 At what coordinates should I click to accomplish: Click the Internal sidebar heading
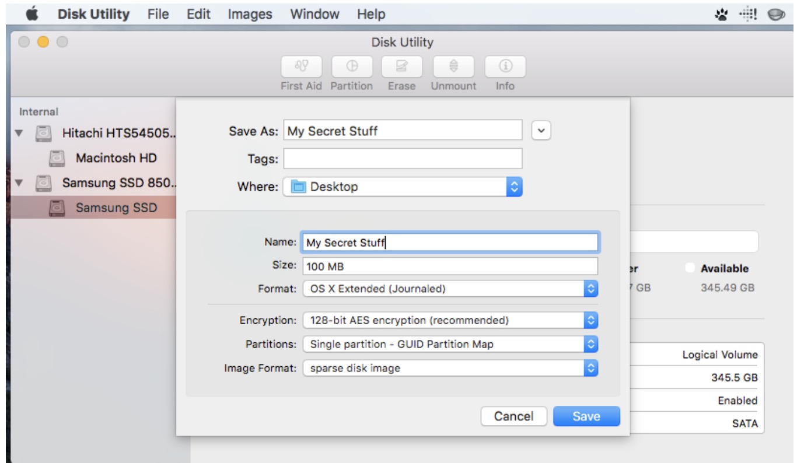pos(39,111)
